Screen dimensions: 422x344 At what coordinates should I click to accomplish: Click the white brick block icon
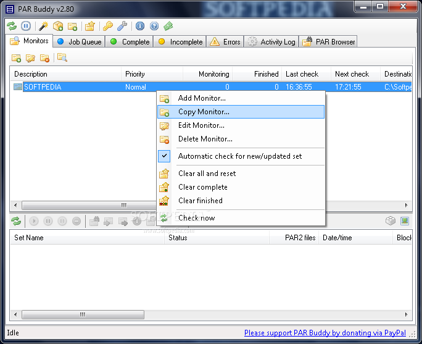pyautogui.click(x=391, y=221)
